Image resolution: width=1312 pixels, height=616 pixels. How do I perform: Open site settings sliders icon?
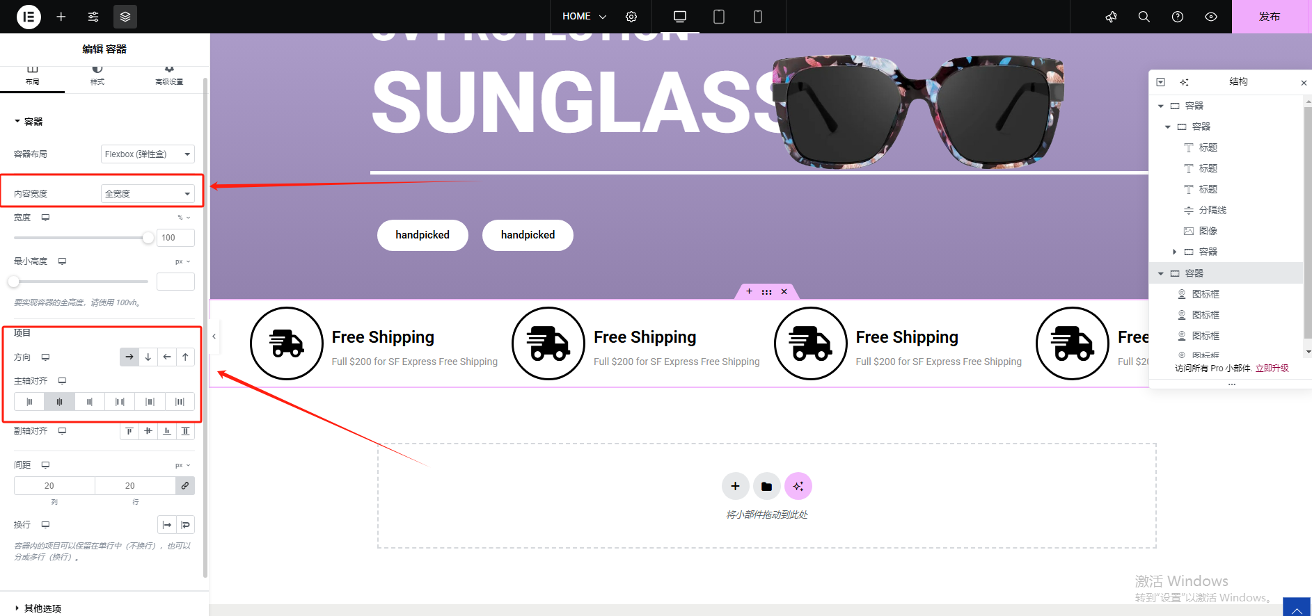93,17
